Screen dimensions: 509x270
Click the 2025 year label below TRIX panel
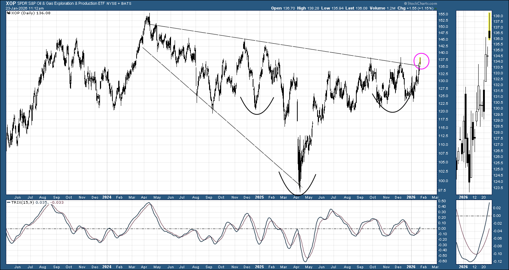(260, 267)
